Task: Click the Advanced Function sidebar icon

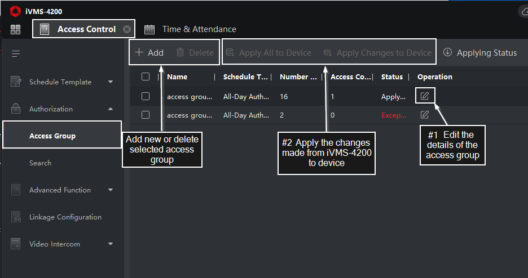Action: point(16,190)
